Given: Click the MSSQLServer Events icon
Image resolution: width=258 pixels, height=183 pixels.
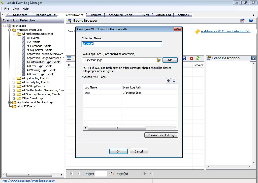Looking at the screenshot, I should (23, 50).
